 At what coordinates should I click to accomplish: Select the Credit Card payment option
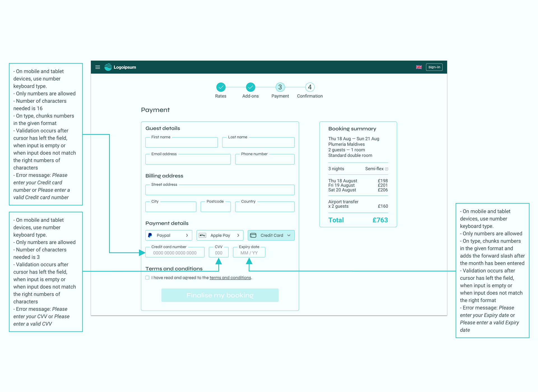[x=271, y=235]
